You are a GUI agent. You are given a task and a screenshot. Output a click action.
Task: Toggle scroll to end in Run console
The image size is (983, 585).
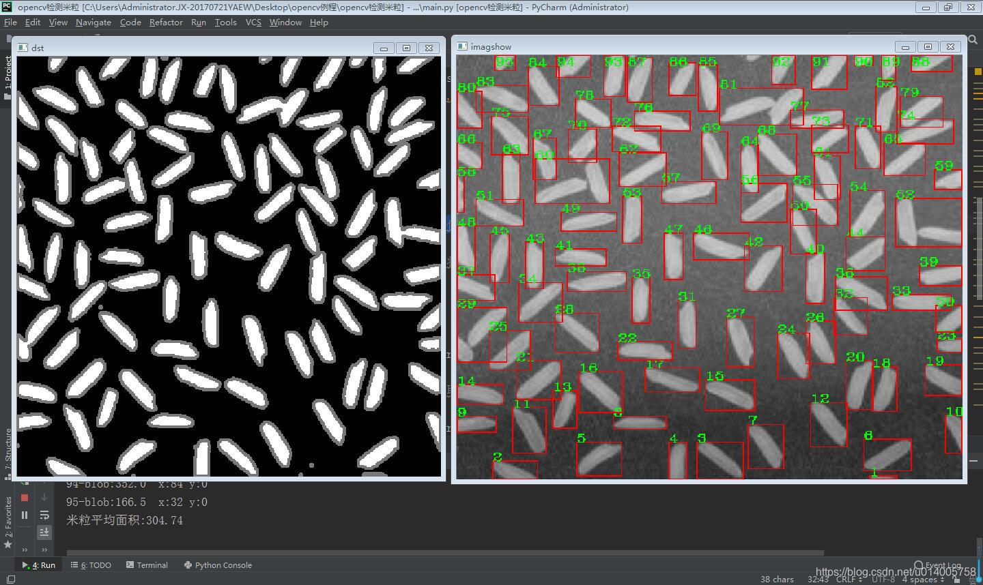[44, 532]
